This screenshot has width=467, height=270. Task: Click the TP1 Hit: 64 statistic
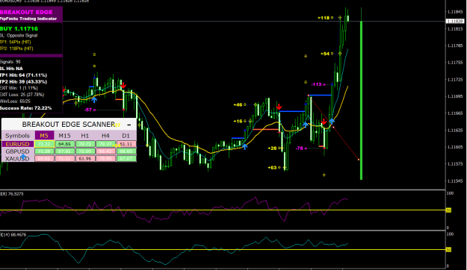click(x=23, y=75)
